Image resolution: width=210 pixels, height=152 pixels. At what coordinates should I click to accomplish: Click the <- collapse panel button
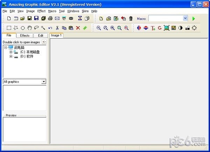pyautogui.click(x=44, y=42)
